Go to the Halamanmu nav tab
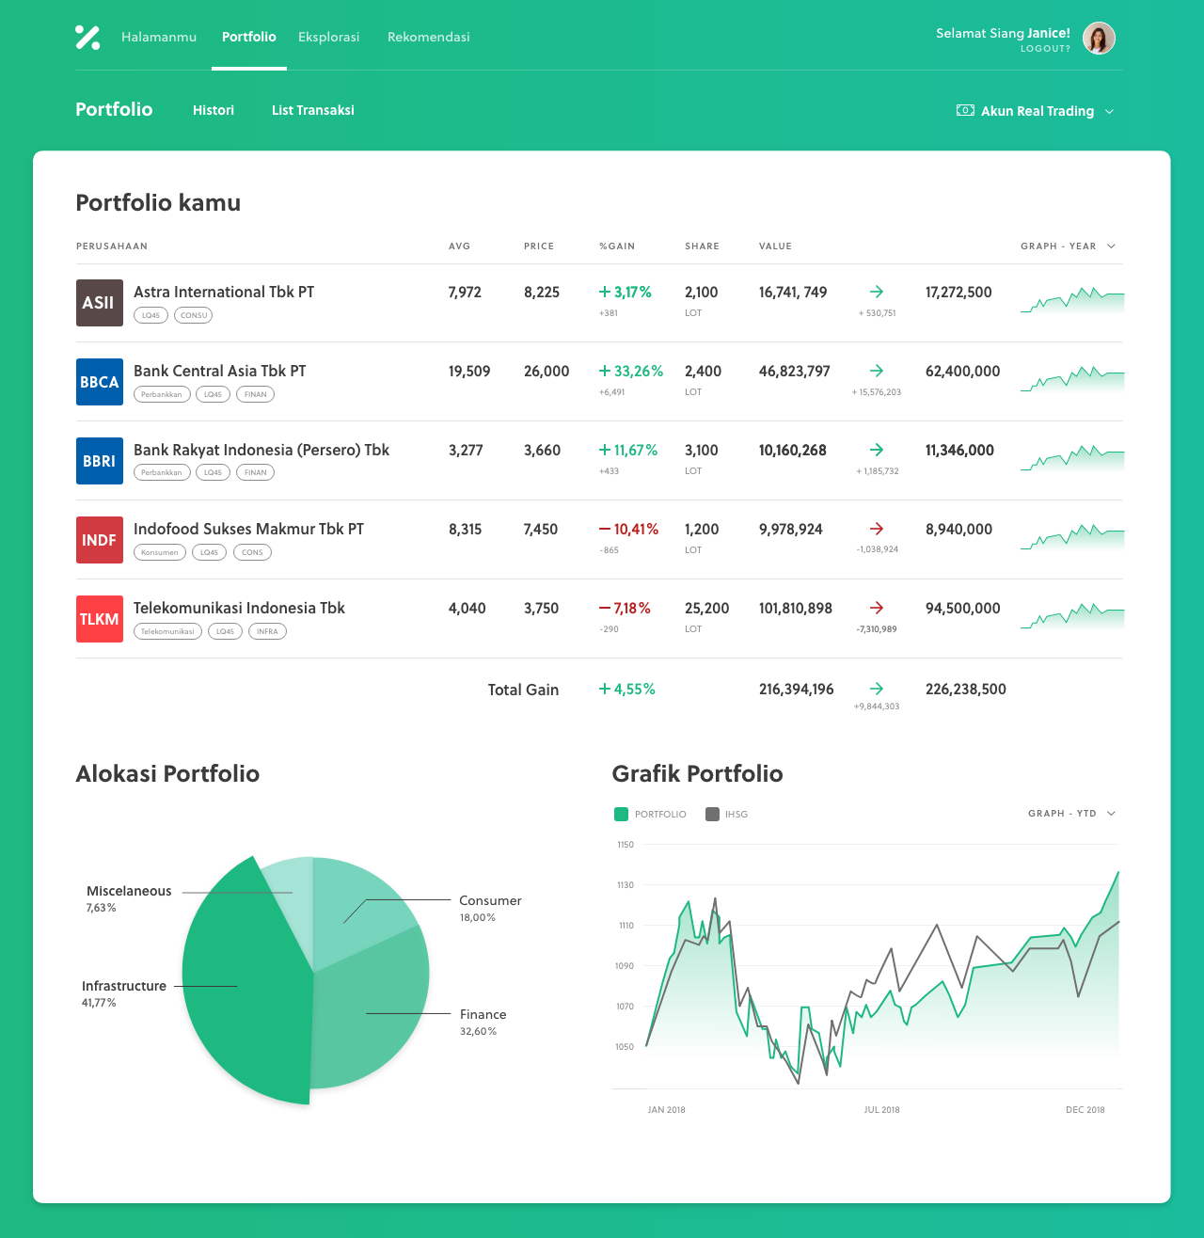 (159, 37)
